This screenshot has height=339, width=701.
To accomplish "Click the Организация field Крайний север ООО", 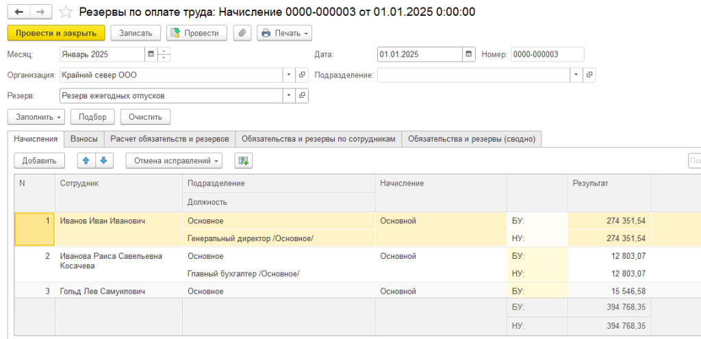I will click(171, 75).
